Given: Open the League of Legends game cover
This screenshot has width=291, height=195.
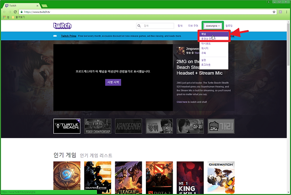Looking at the screenshot, I should click(129, 178).
